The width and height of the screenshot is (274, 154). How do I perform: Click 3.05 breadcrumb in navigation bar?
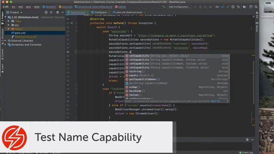(x=6, y=7)
